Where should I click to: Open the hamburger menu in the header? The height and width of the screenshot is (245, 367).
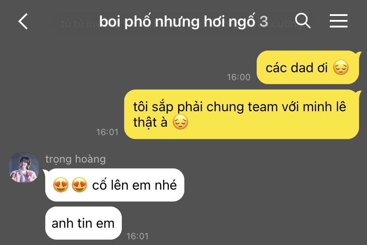(x=339, y=21)
